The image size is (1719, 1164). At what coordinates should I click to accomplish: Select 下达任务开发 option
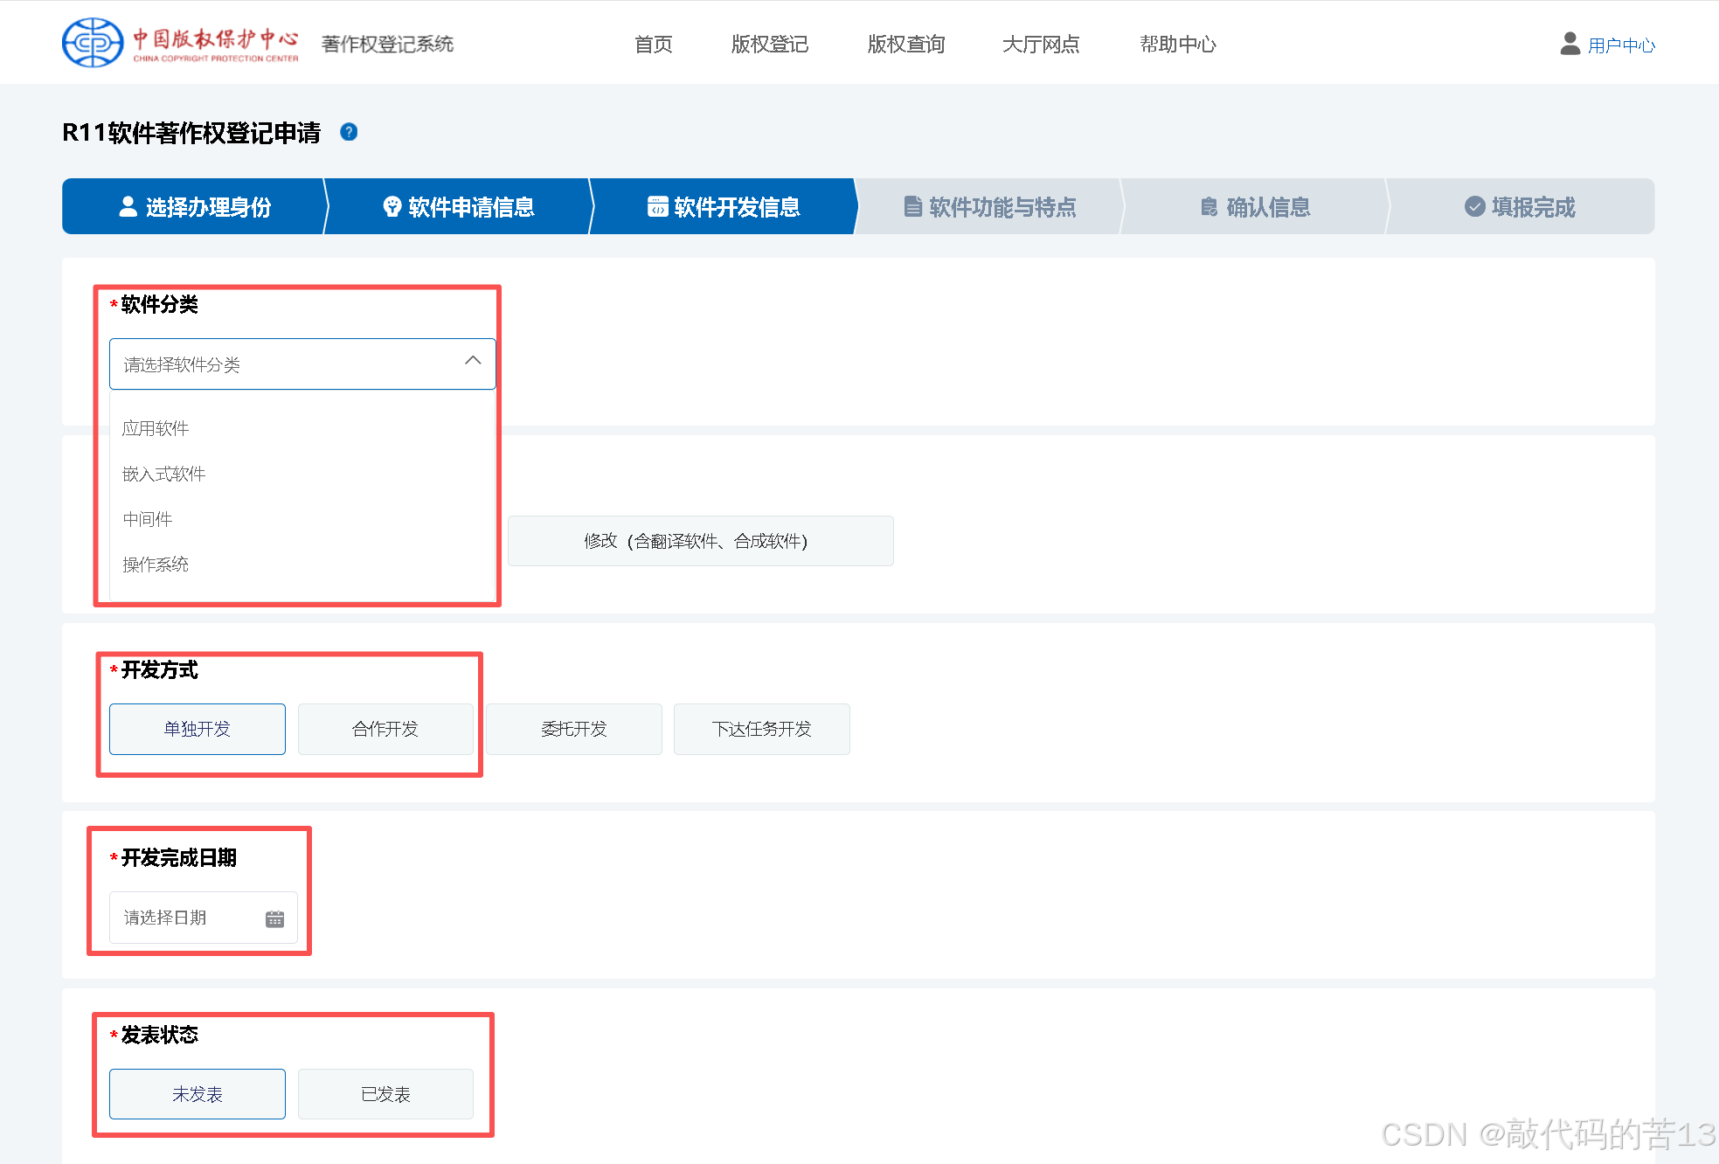(761, 729)
